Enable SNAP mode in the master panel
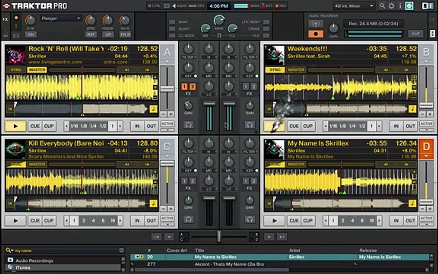 pos(172,22)
